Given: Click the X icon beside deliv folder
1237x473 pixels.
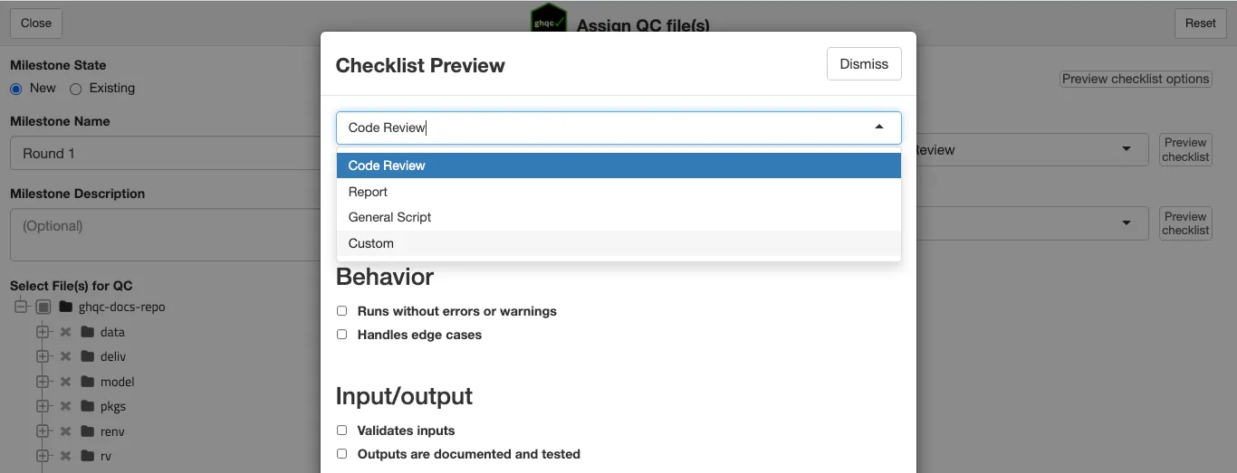Looking at the screenshot, I should (65, 356).
